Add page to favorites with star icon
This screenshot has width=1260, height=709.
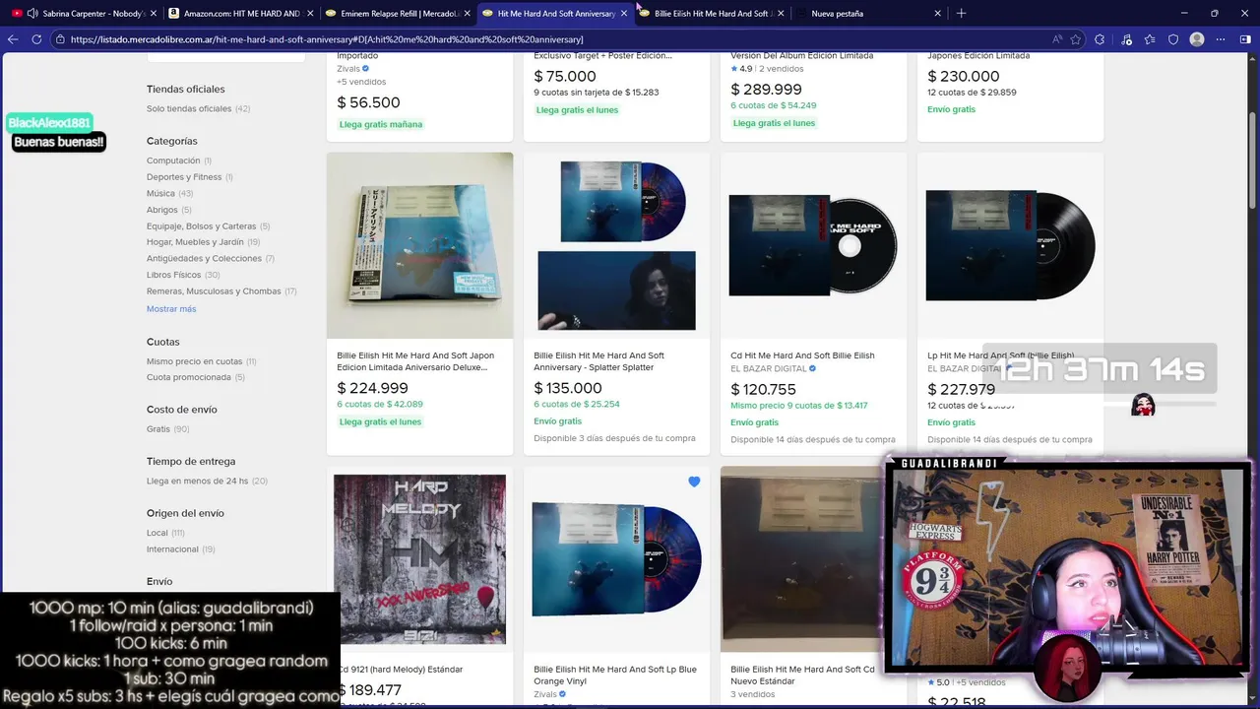1076,39
